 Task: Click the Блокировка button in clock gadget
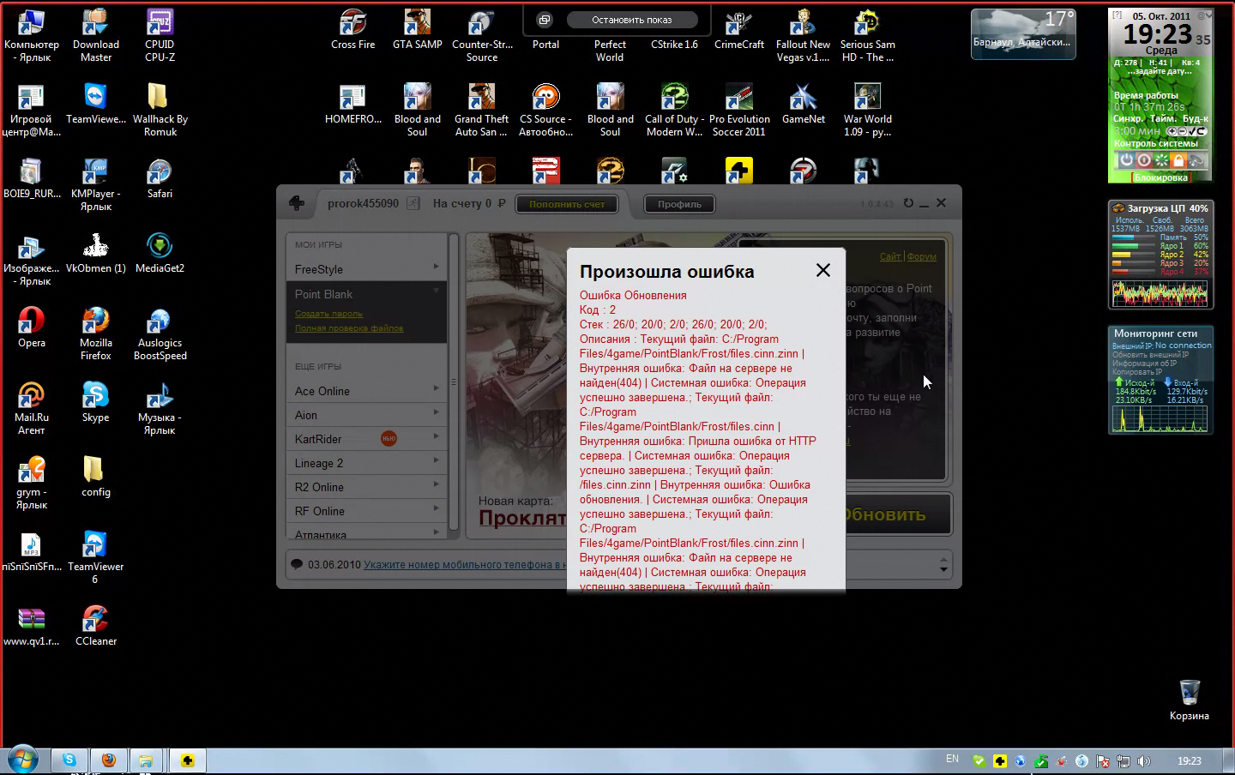1160,177
